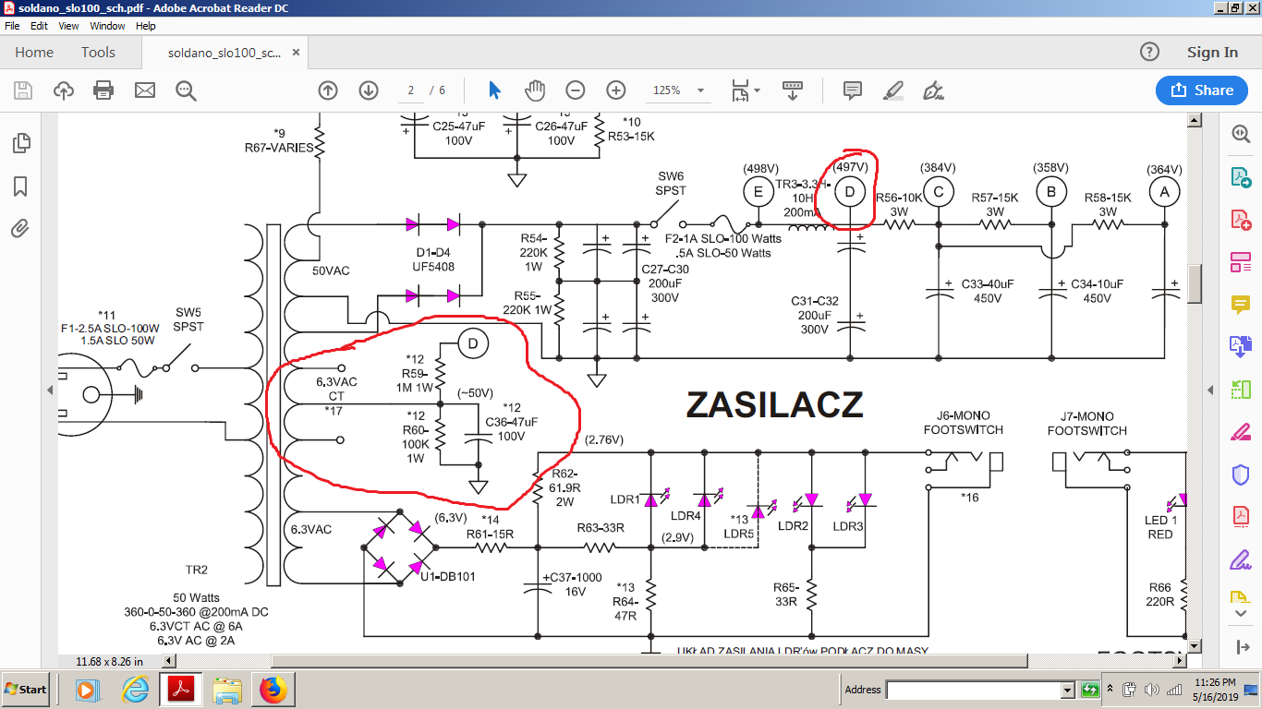
Task: Open the search tools icon in right pane
Action: click(1240, 134)
